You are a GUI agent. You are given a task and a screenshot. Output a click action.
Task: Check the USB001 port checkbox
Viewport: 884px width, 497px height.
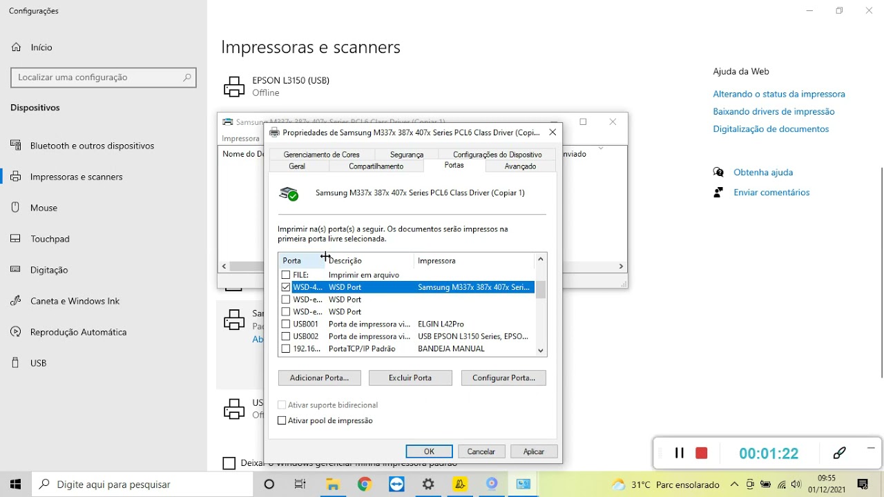pos(286,324)
